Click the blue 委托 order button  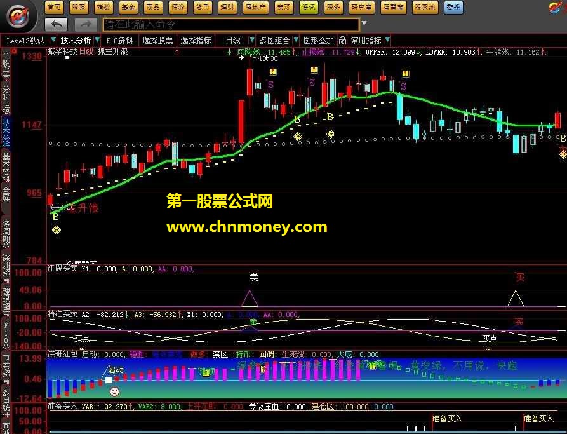point(453,7)
